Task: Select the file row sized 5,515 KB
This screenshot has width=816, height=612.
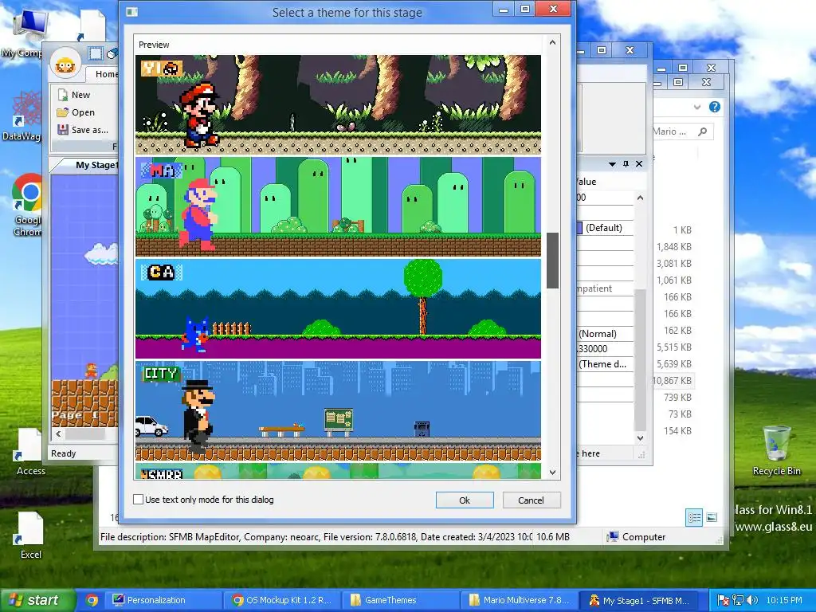Action: coord(673,347)
